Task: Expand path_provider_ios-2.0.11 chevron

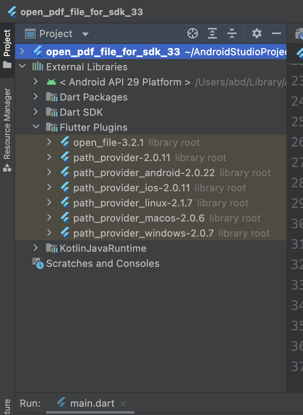Action: point(49,187)
